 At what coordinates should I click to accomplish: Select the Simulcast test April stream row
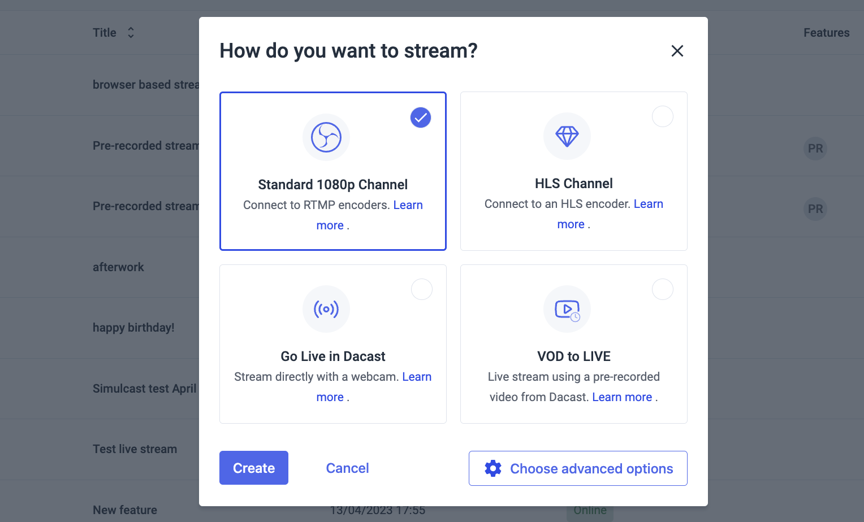click(x=145, y=389)
